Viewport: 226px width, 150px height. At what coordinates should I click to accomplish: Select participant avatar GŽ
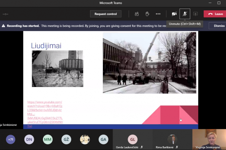pos(66,139)
